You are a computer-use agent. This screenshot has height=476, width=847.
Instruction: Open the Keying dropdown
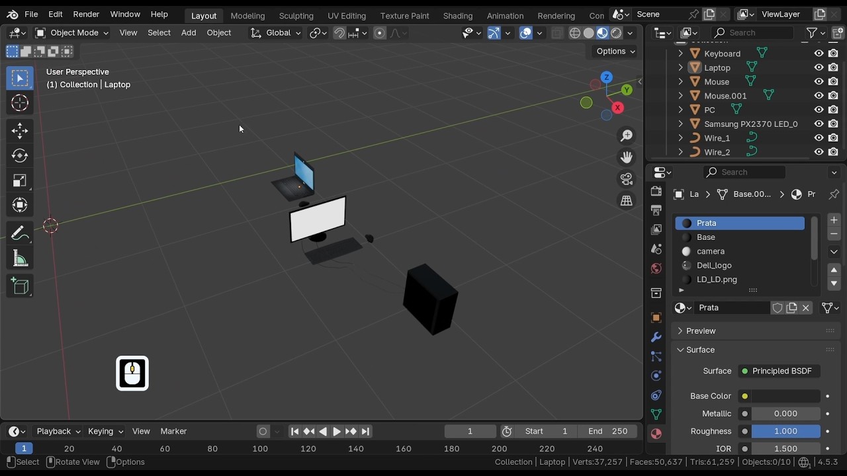coord(105,432)
